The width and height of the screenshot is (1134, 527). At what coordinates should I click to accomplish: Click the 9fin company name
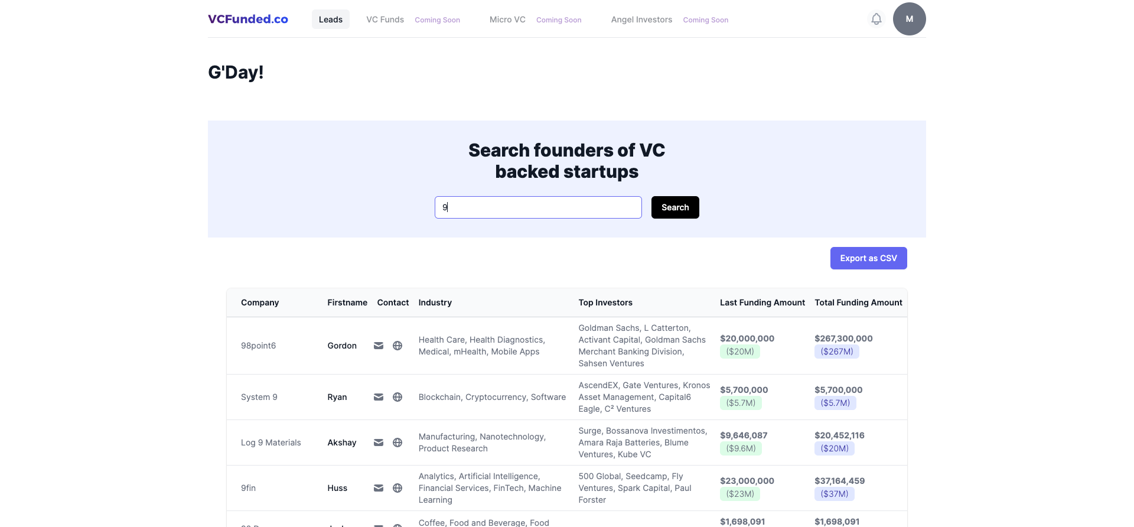[248, 488]
